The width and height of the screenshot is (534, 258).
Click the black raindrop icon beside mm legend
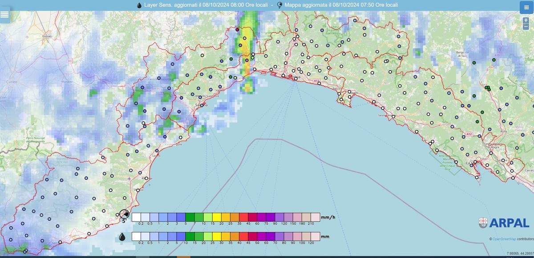122,237
